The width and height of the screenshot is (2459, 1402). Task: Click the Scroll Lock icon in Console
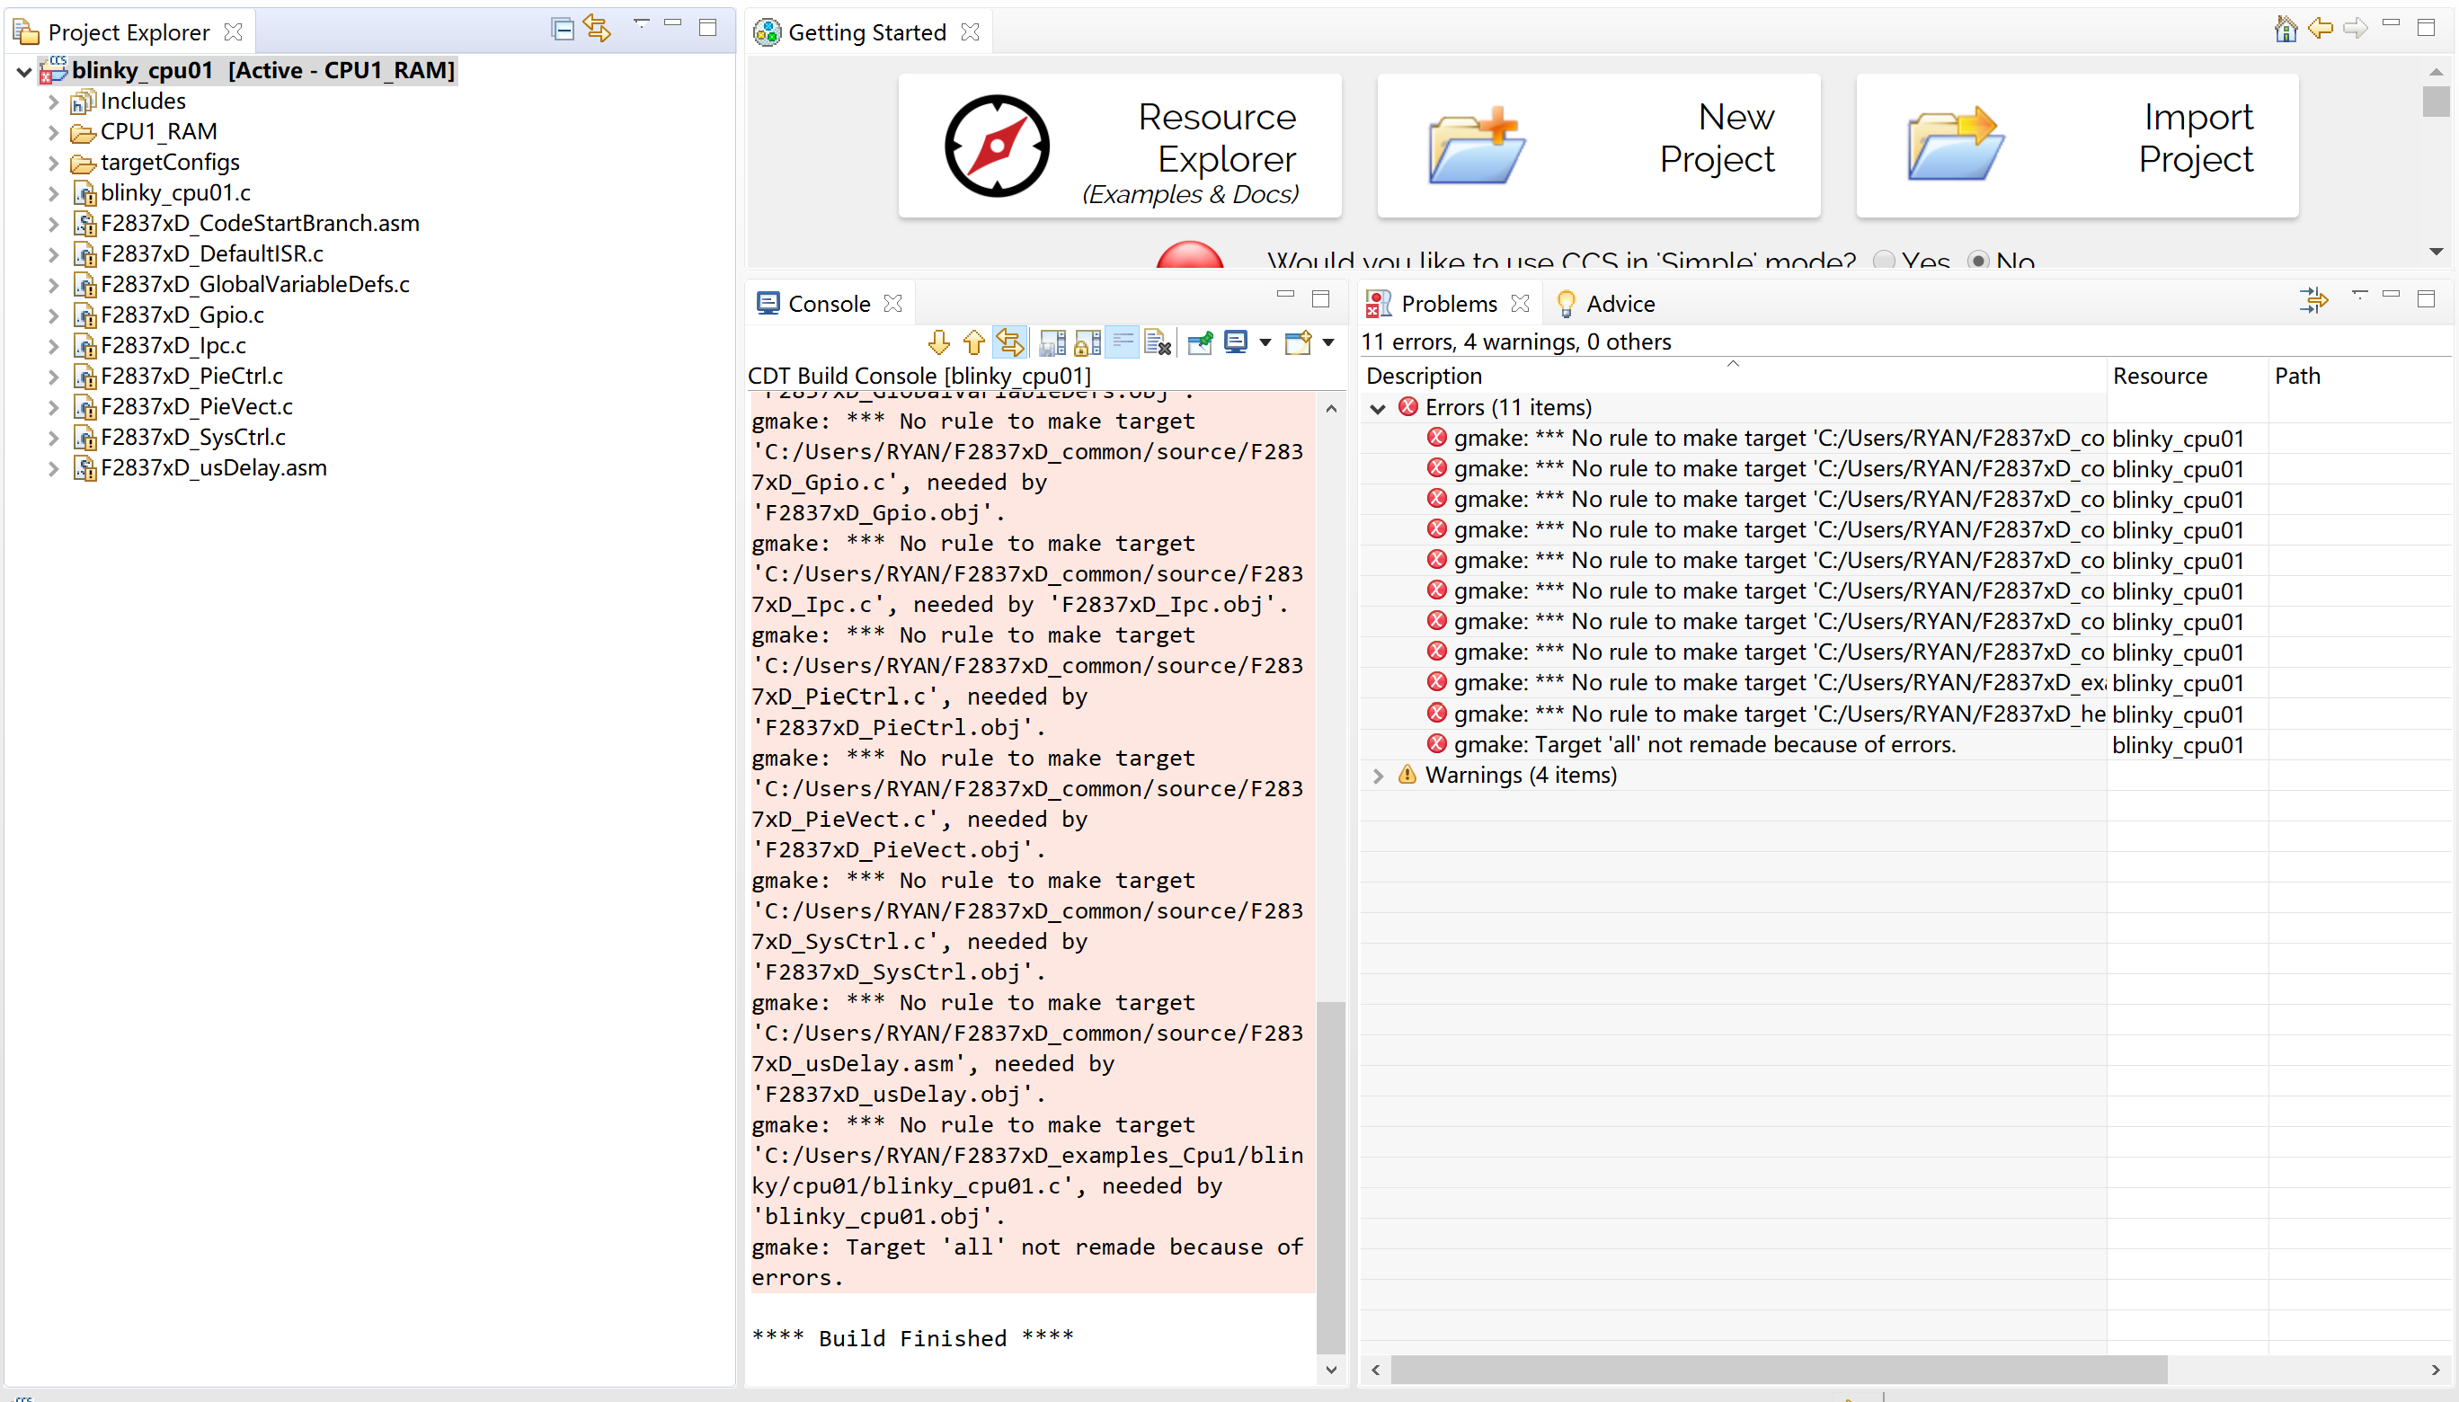1087,342
